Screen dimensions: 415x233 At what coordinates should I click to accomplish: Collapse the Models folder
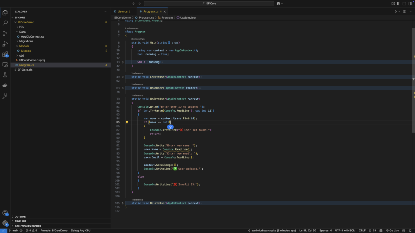(17, 46)
